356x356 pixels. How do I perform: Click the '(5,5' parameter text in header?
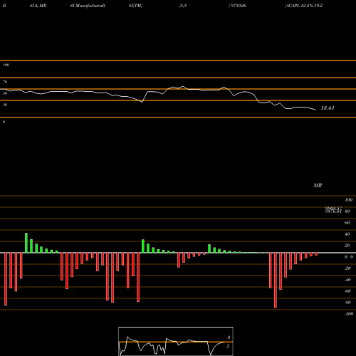pyautogui.click(x=183, y=6)
